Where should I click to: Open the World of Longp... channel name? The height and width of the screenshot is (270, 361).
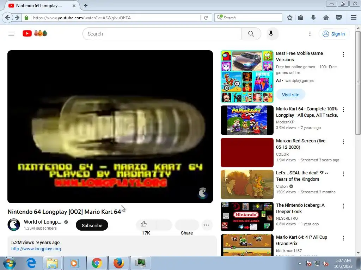tap(43, 222)
